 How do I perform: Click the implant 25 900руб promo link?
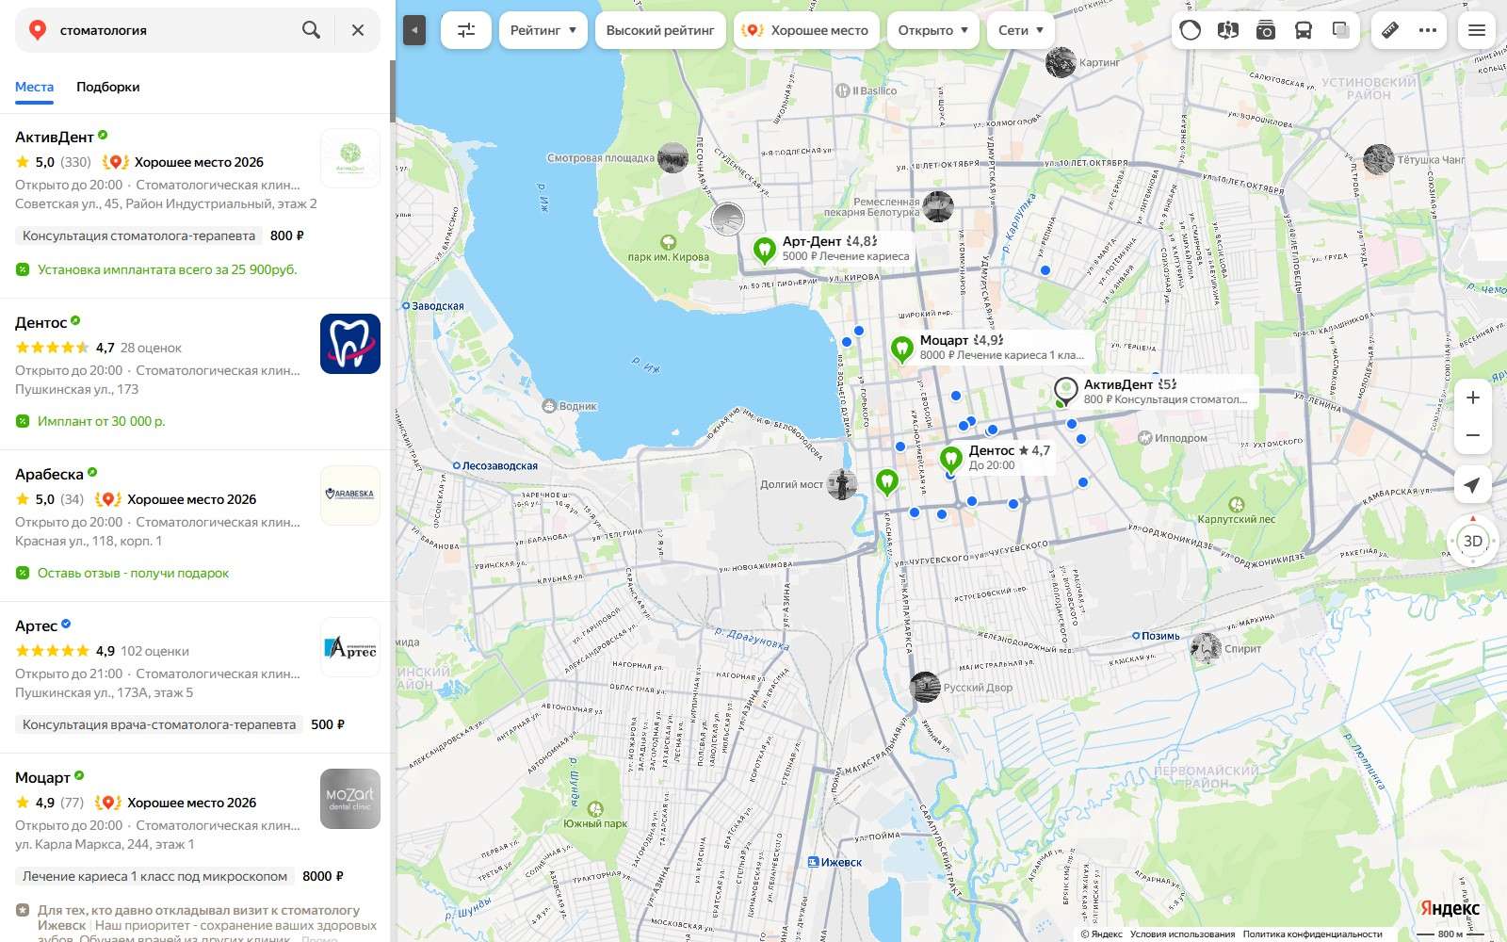pyautogui.click(x=167, y=269)
